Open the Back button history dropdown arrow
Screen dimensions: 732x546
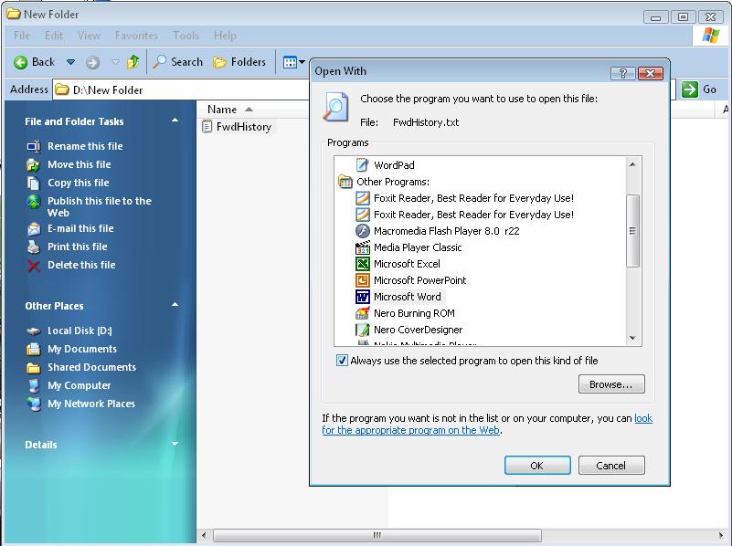(71, 62)
